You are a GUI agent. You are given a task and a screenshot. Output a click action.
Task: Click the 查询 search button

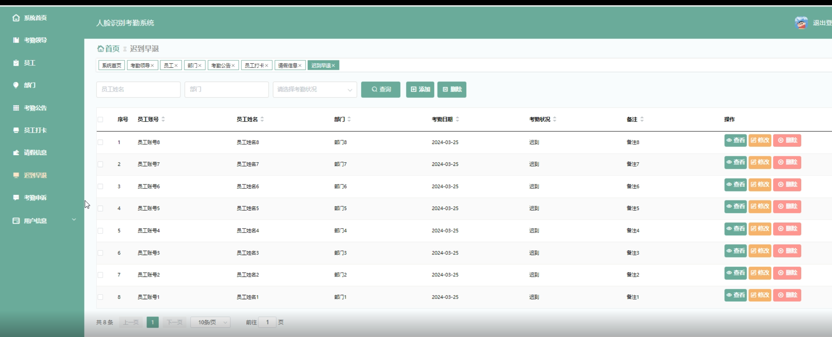[380, 90]
